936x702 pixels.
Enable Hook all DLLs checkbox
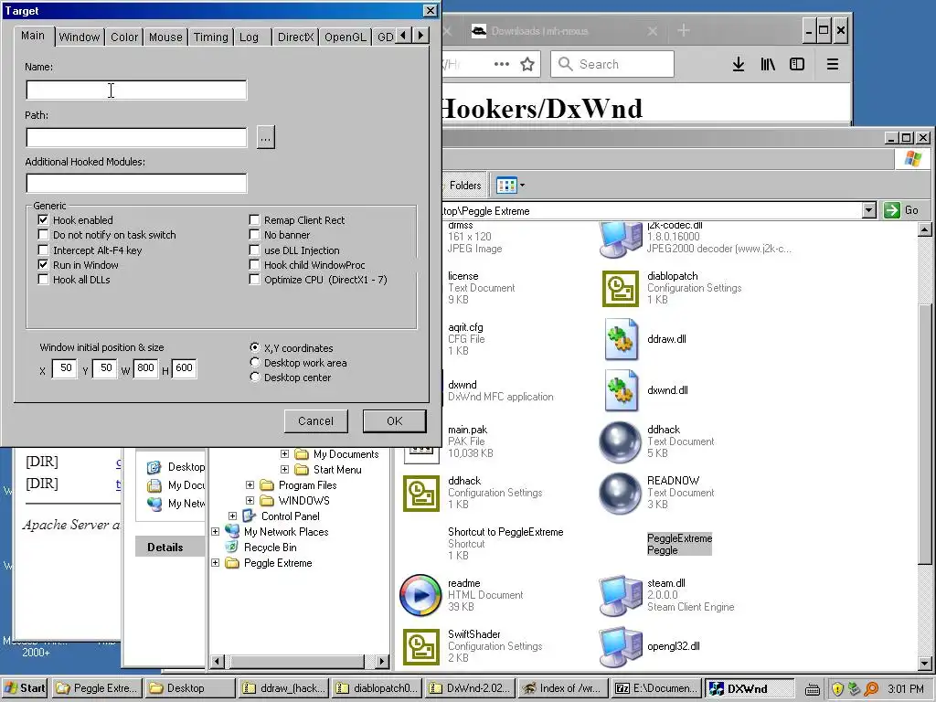(43, 280)
